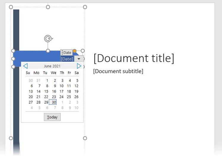This screenshot has width=222, height=156.
Task: Pick the black 3 in June's first week
Action: click(x=62, y=81)
